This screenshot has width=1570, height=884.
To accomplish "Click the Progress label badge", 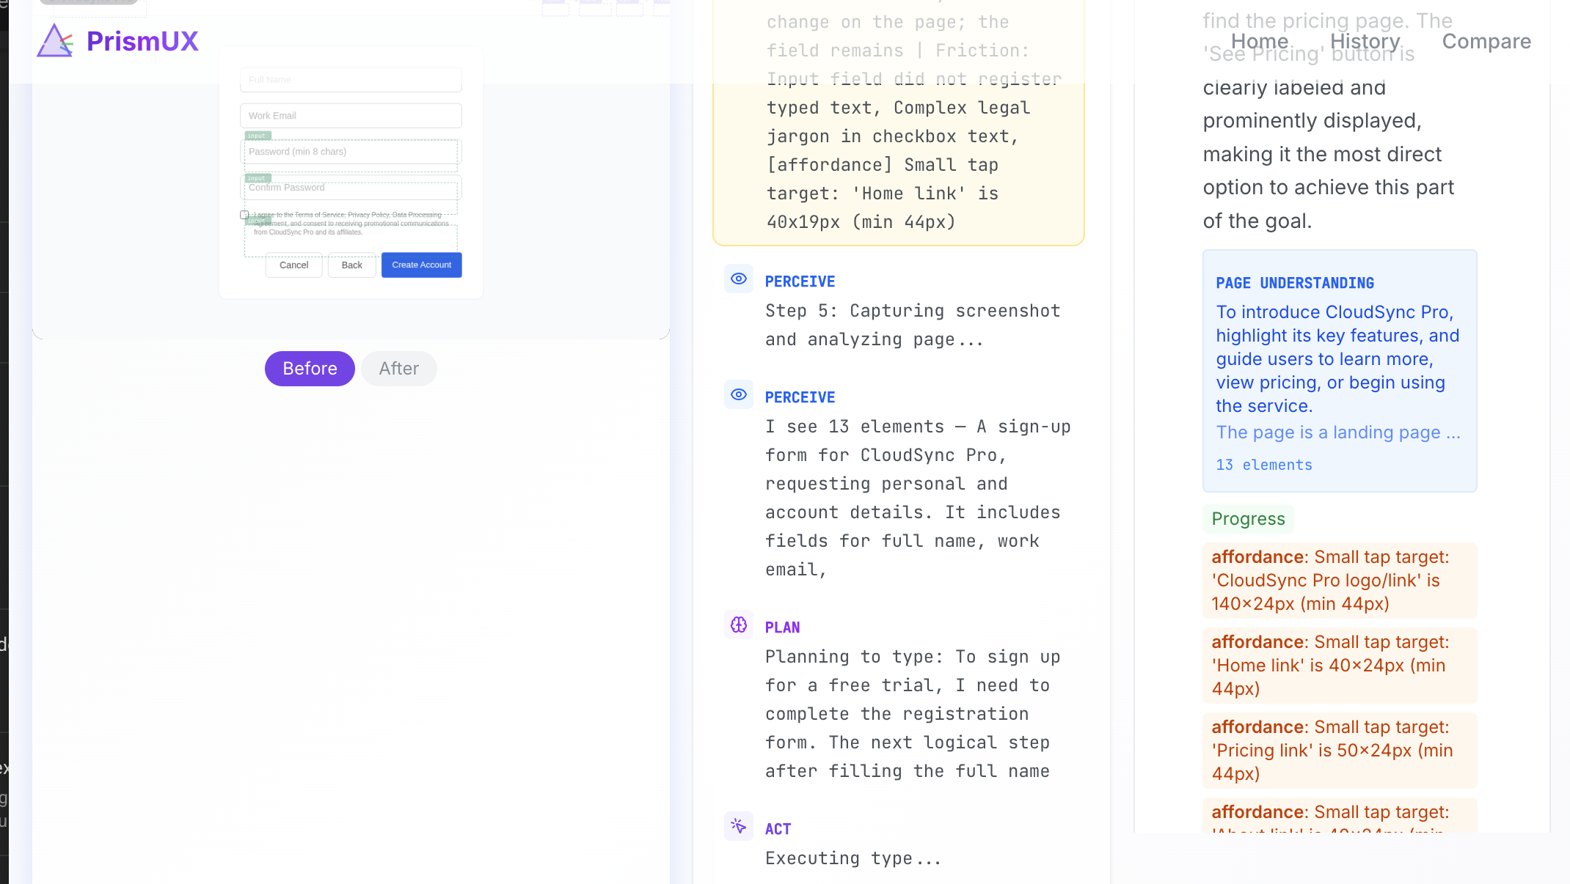I will tap(1248, 519).
